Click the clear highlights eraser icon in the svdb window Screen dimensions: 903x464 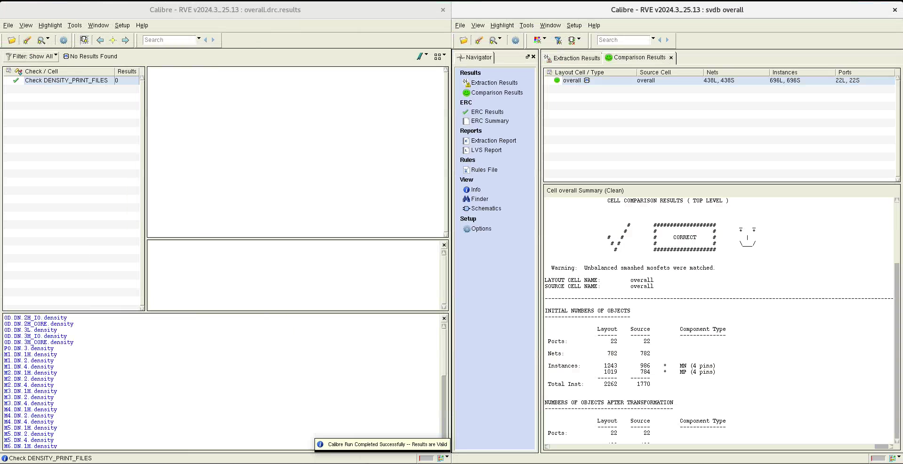tap(479, 40)
